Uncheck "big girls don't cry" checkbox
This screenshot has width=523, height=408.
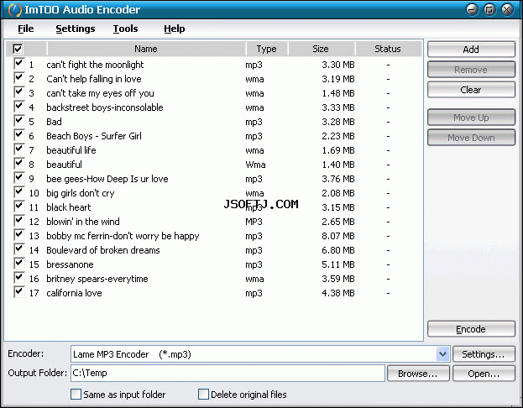coord(19,191)
